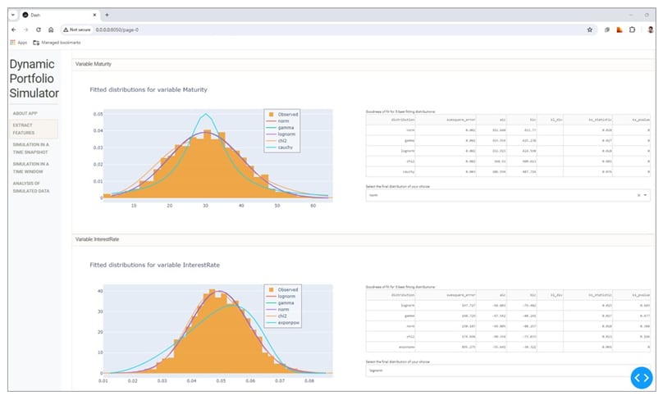Viewport: 663px width, 400px height.
Task: Open a new browser tab with plus icon
Action: [x=107, y=15]
